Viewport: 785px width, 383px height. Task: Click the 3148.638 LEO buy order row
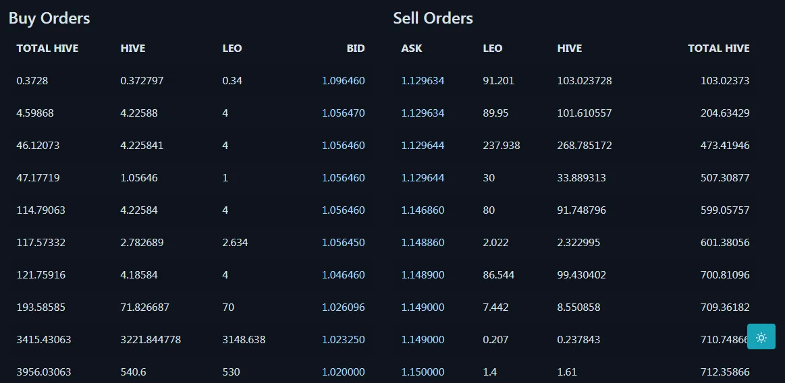[x=191, y=339]
